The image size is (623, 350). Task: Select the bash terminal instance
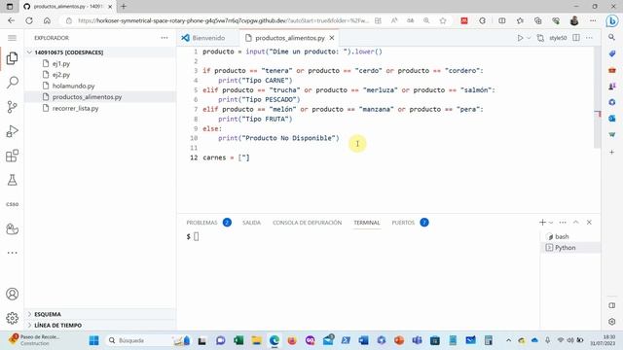(x=570, y=236)
